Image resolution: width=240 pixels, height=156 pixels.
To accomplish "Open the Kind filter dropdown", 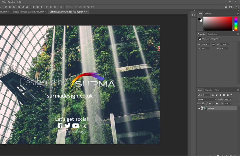I will (204, 95).
